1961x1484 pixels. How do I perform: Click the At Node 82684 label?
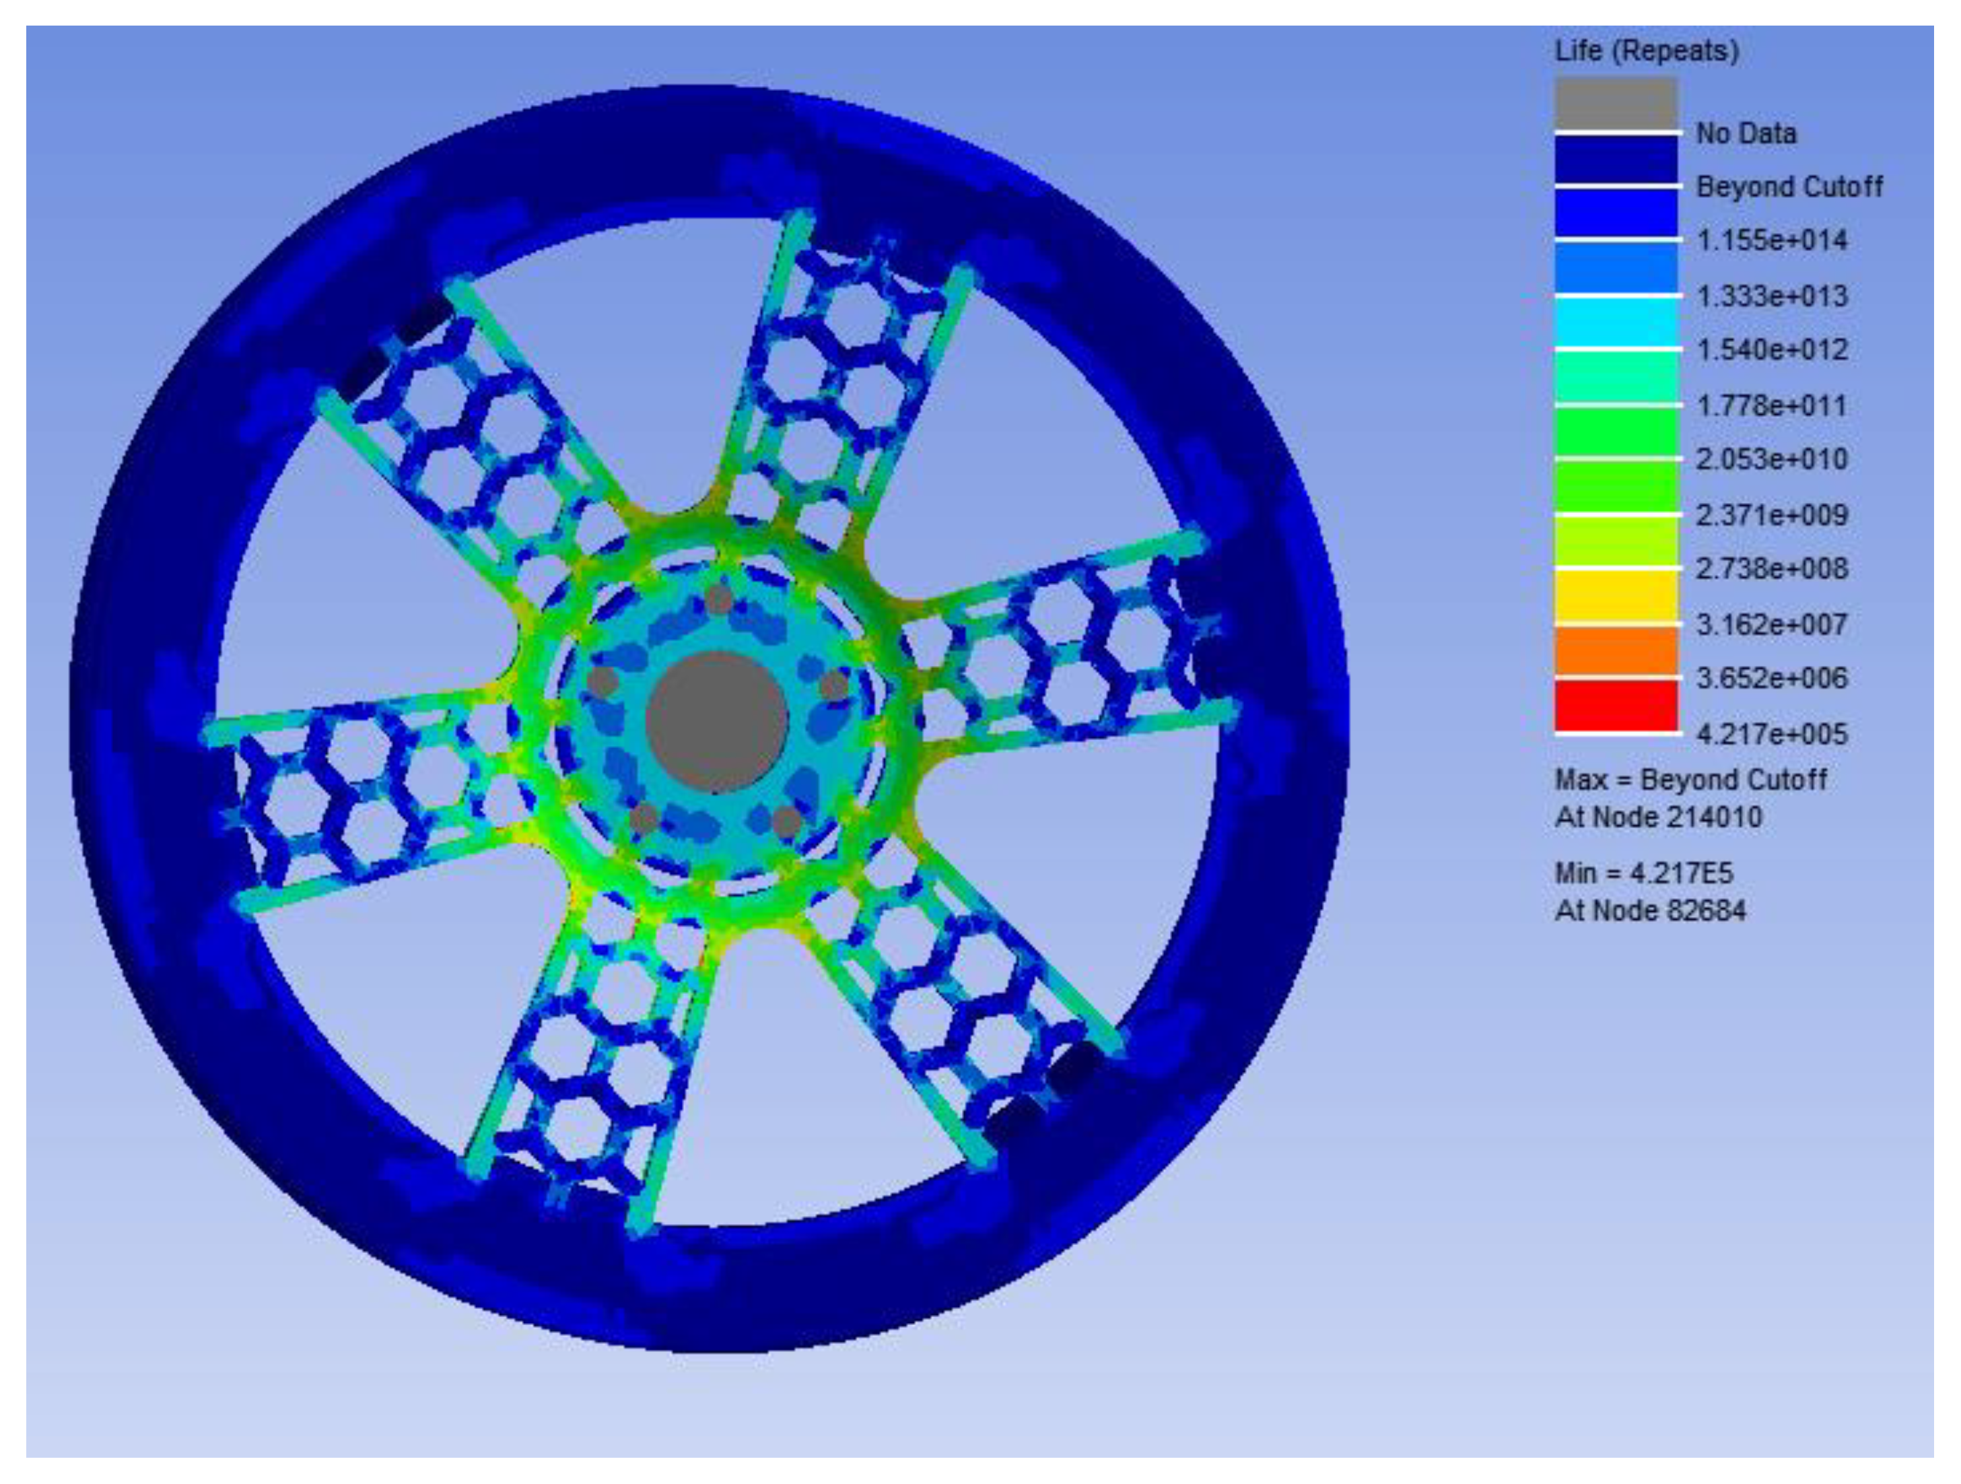1650,910
